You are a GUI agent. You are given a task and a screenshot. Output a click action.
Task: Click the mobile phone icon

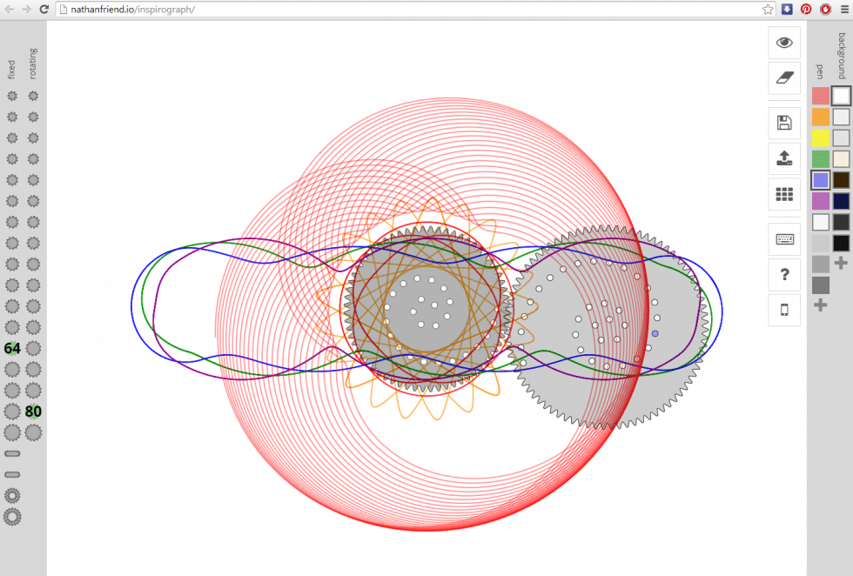pos(784,310)
